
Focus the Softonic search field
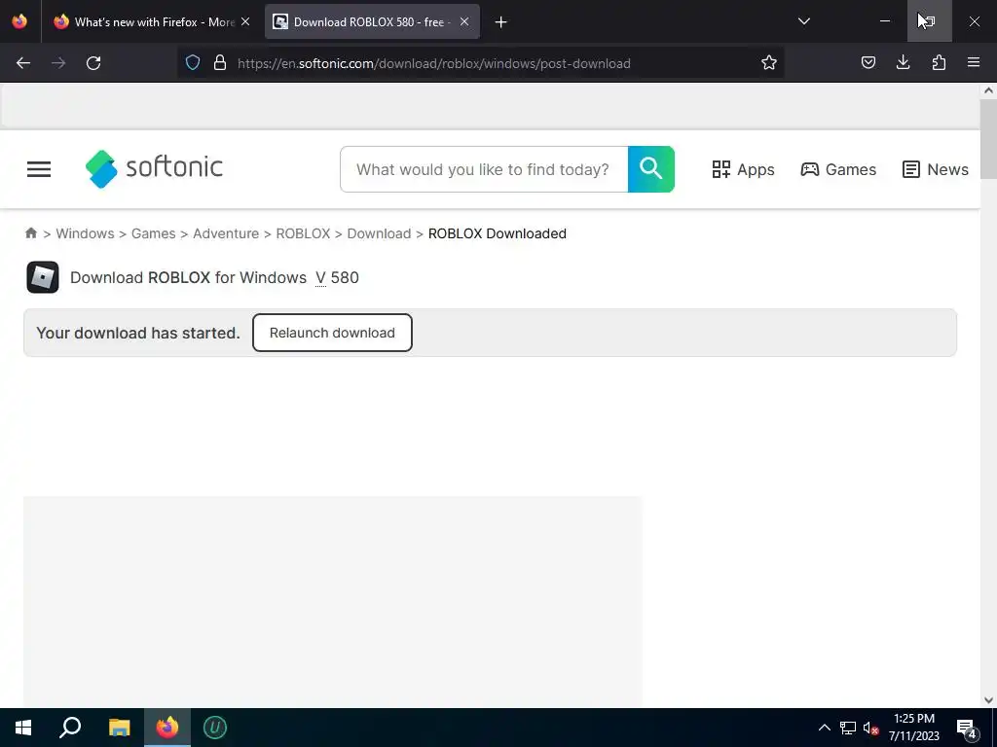pyautogui.click(x=484, y=169)
